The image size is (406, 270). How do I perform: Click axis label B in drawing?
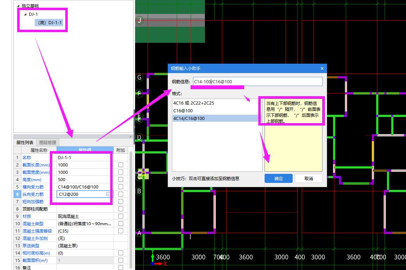pyautogui.click(x=139, y=191)
